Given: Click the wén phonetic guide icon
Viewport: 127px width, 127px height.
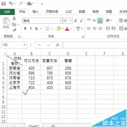Looking at the screenshot, I should pyautogui.click(x=78, y=28).
